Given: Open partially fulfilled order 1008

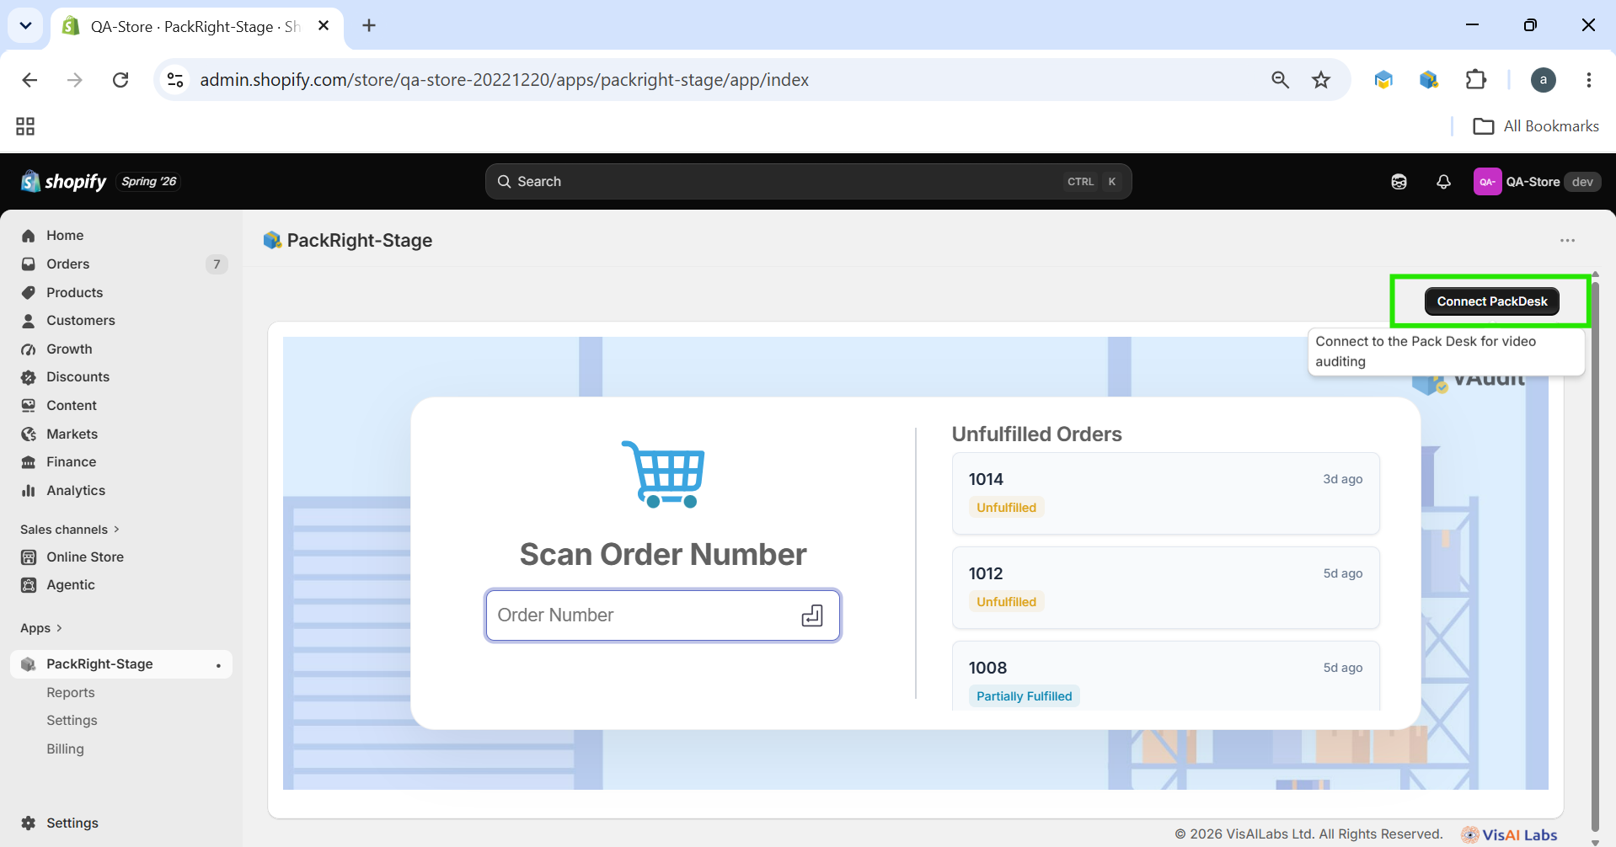Looking at the screenshot, I should pos(1165,676).
